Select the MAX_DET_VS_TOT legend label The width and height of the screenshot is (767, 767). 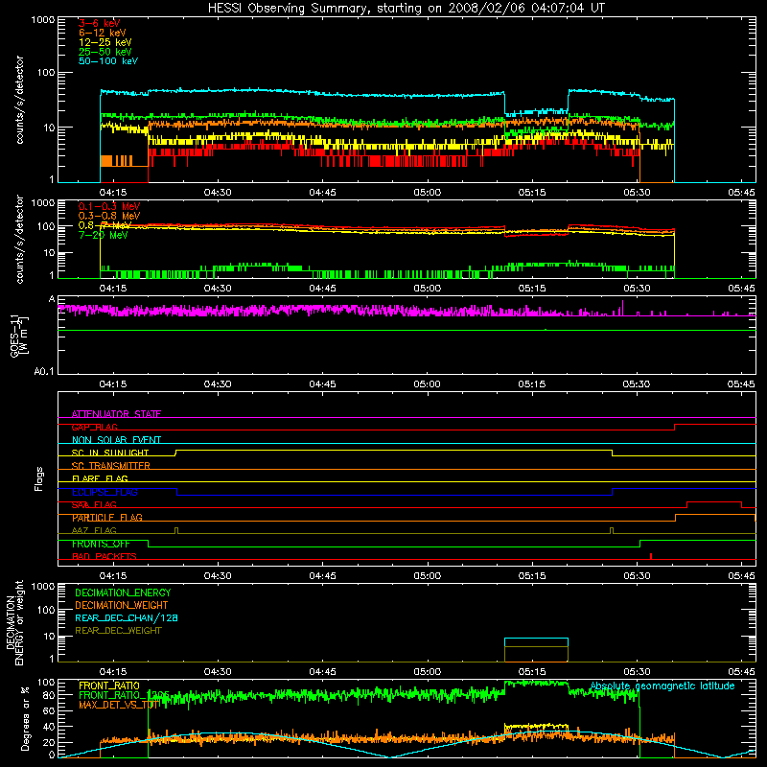pyautogui.click(x=119, y=705)
